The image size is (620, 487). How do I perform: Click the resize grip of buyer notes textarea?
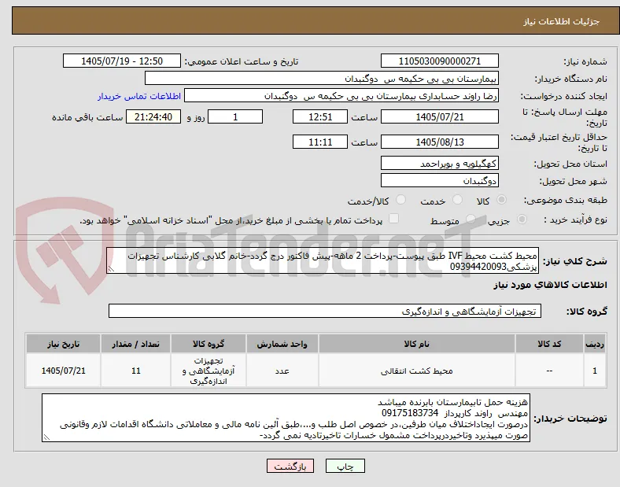point(46,437)
